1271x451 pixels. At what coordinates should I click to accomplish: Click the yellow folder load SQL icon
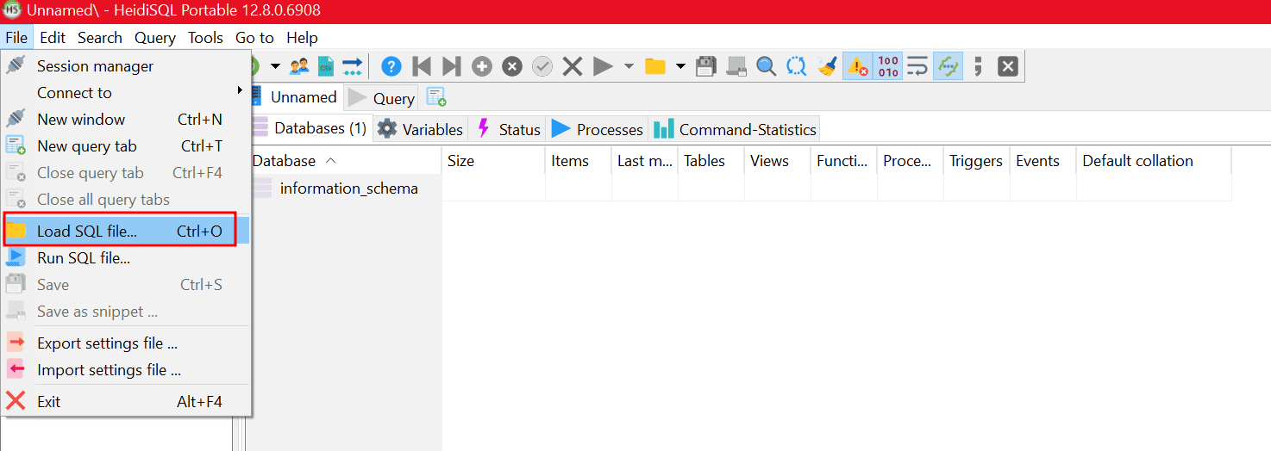(655, 66)
